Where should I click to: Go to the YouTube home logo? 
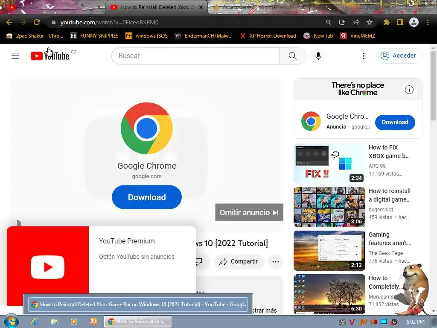pos(50,56)
